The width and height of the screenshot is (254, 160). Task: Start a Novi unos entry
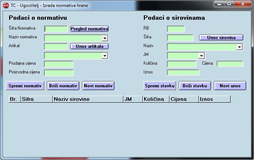230,85
